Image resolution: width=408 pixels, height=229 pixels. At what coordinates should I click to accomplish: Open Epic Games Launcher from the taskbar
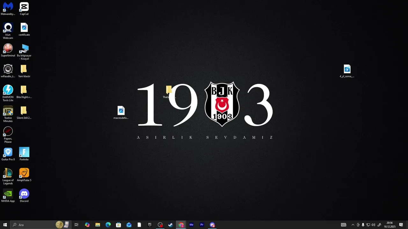tap(150, 225)
